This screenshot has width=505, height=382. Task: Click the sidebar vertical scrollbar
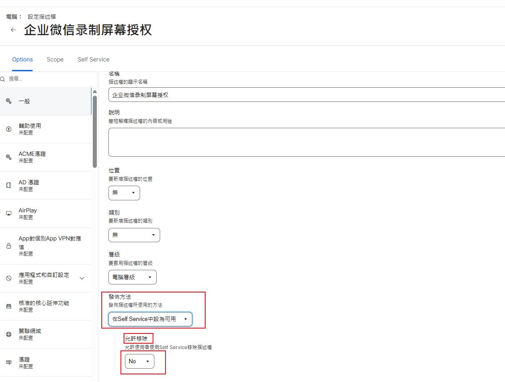click(95, 131)
